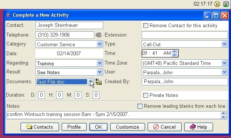Click the Extension input field
The image size is (231, 138).
point(185,35)
